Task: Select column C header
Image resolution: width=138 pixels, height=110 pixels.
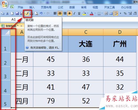Action: 86,32
